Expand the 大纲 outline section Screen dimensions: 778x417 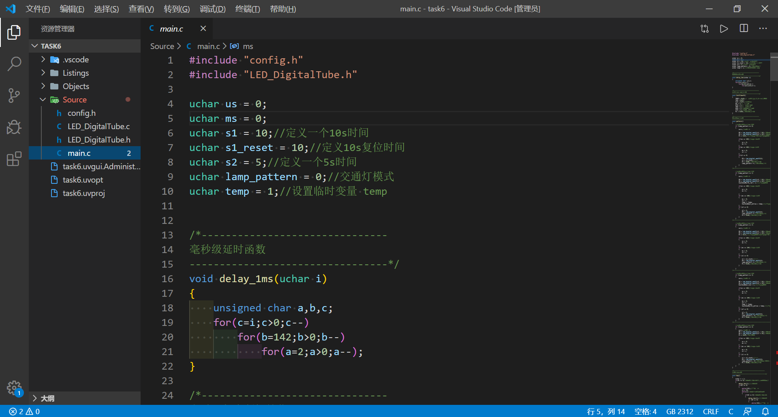(x=35, y=398)
